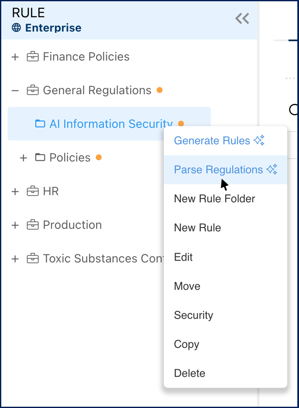The height and width of the screenshot is (408, 299).
Task: Click the Finance Policies briefcase icon
Action: point(33,57)
